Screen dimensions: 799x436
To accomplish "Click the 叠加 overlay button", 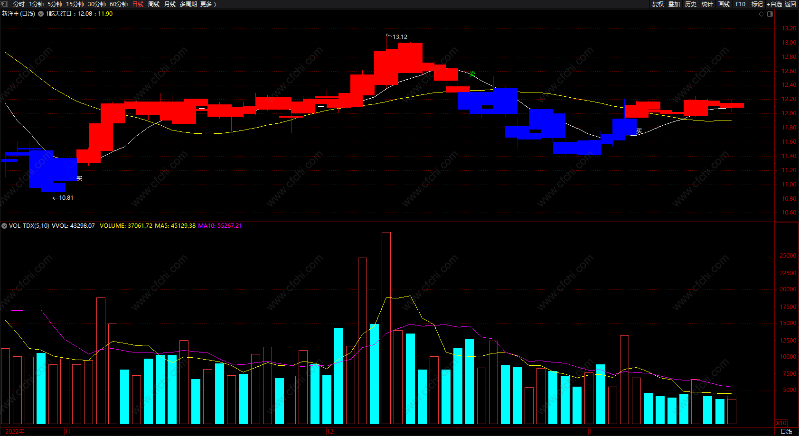I will (674, 4).
